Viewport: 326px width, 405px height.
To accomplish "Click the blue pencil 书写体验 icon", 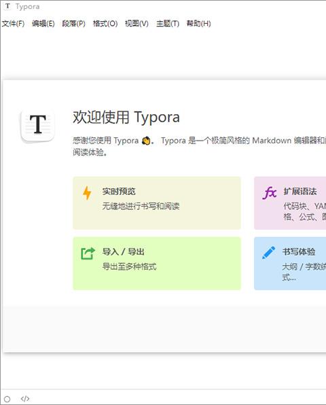I will (x=268, y=253).
